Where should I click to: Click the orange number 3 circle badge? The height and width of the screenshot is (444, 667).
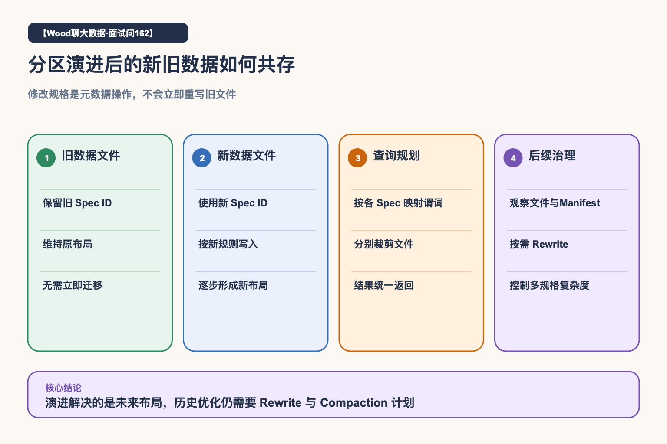coord(357,158)
